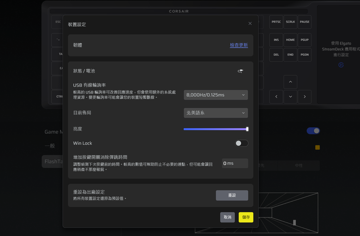Select the 一般 item behind the dialog
This screenshot has height=236, width=360.
(50, 146)
